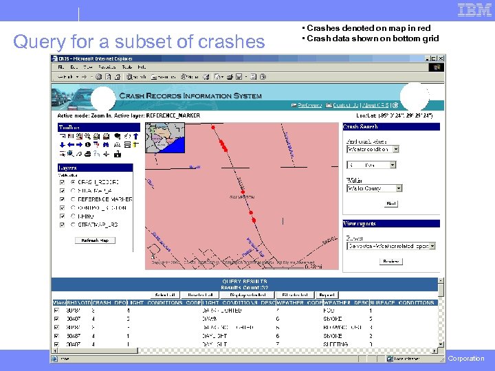495x371 pixels.
Task: Select the binoculars find tool in Toolbox
Action: point(106,144)
